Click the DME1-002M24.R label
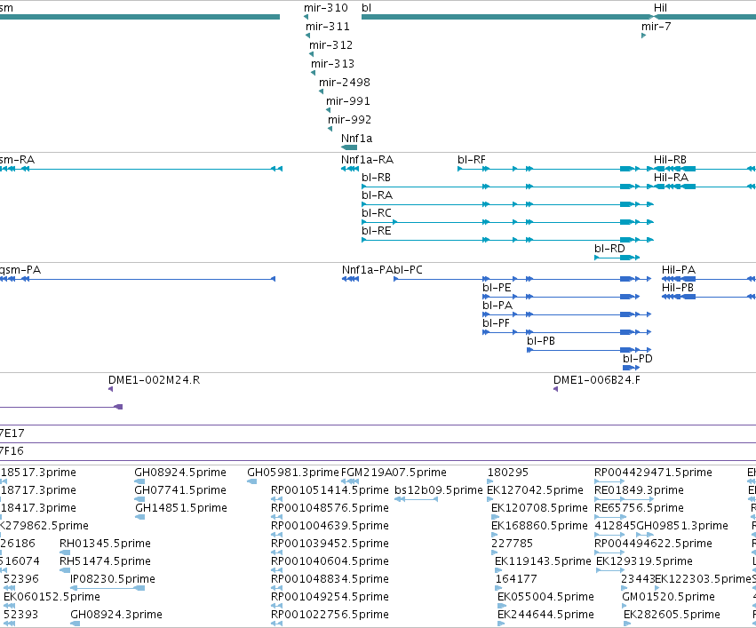The image size is (756, 628). [x=155, y=380]
